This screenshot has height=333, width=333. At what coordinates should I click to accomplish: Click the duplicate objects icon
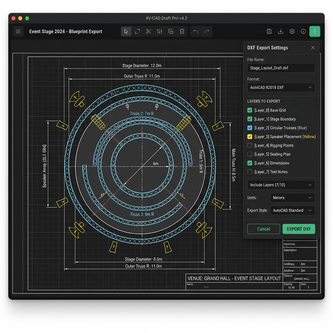tap(171, 31)
